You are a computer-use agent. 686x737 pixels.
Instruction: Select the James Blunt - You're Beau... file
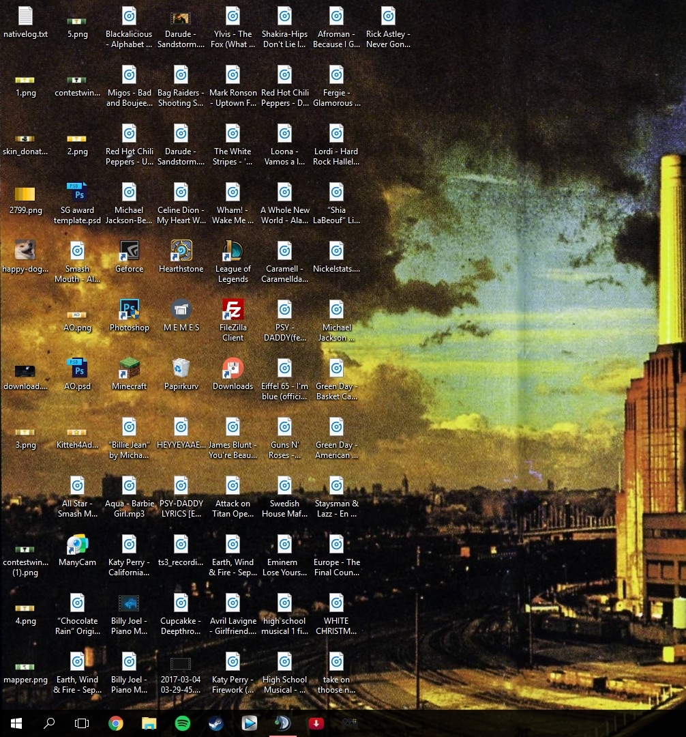coord(233,437)
